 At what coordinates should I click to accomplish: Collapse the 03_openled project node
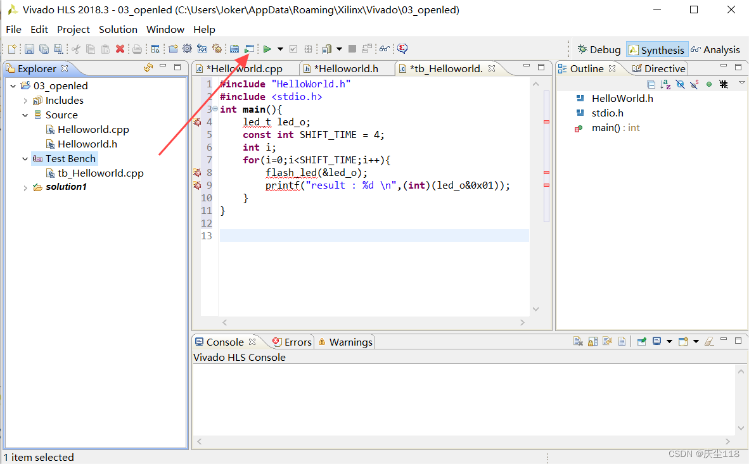(13, 86)
